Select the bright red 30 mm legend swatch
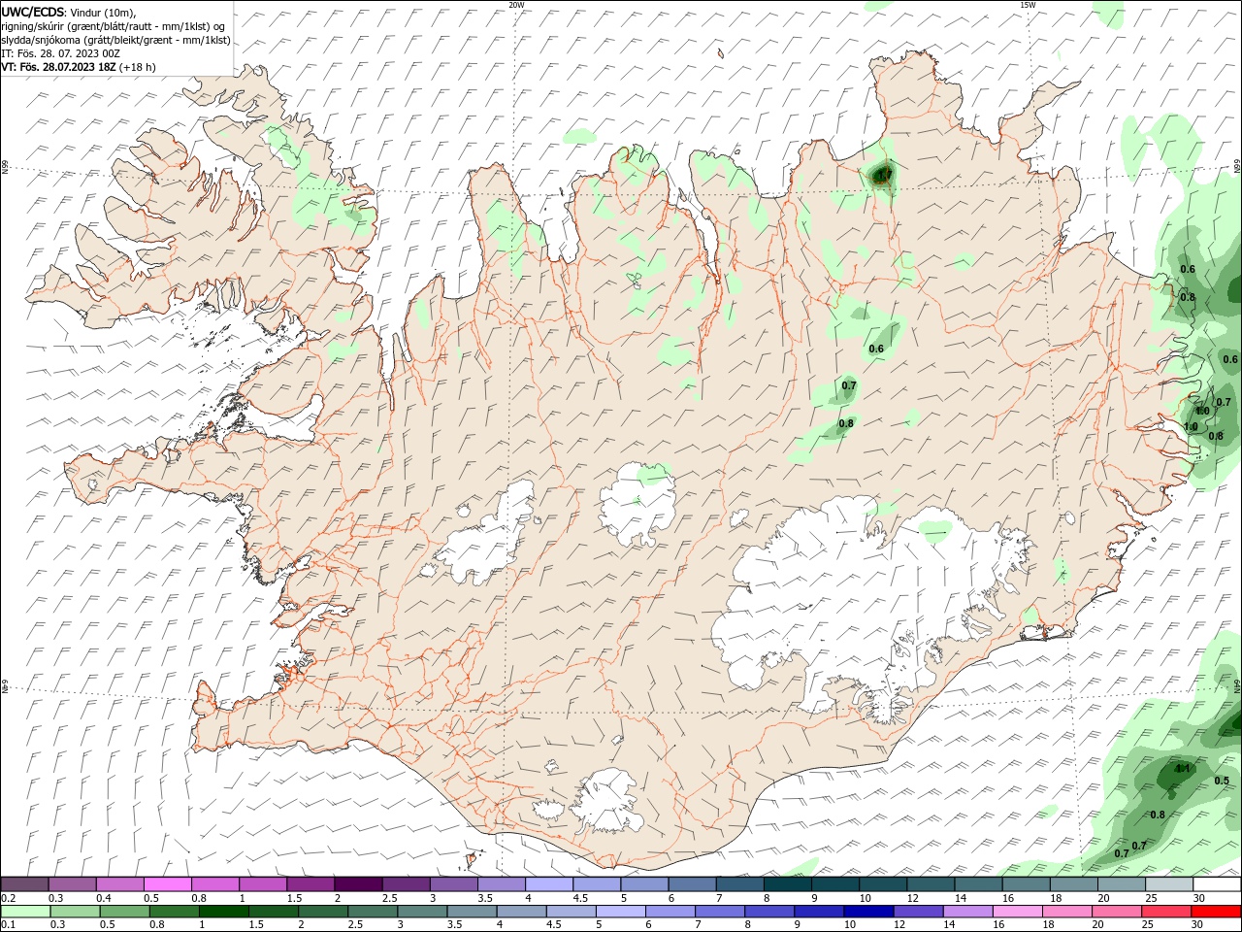This screenshot has height=932, width=1242. (x=1217, y=912)
